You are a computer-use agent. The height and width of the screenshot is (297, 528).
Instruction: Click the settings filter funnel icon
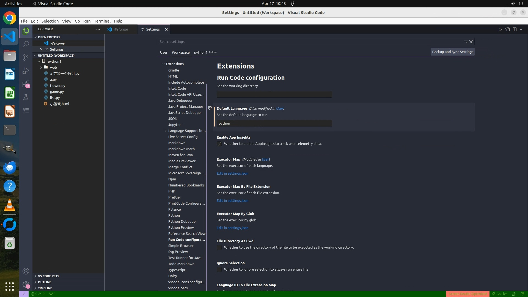471,42
